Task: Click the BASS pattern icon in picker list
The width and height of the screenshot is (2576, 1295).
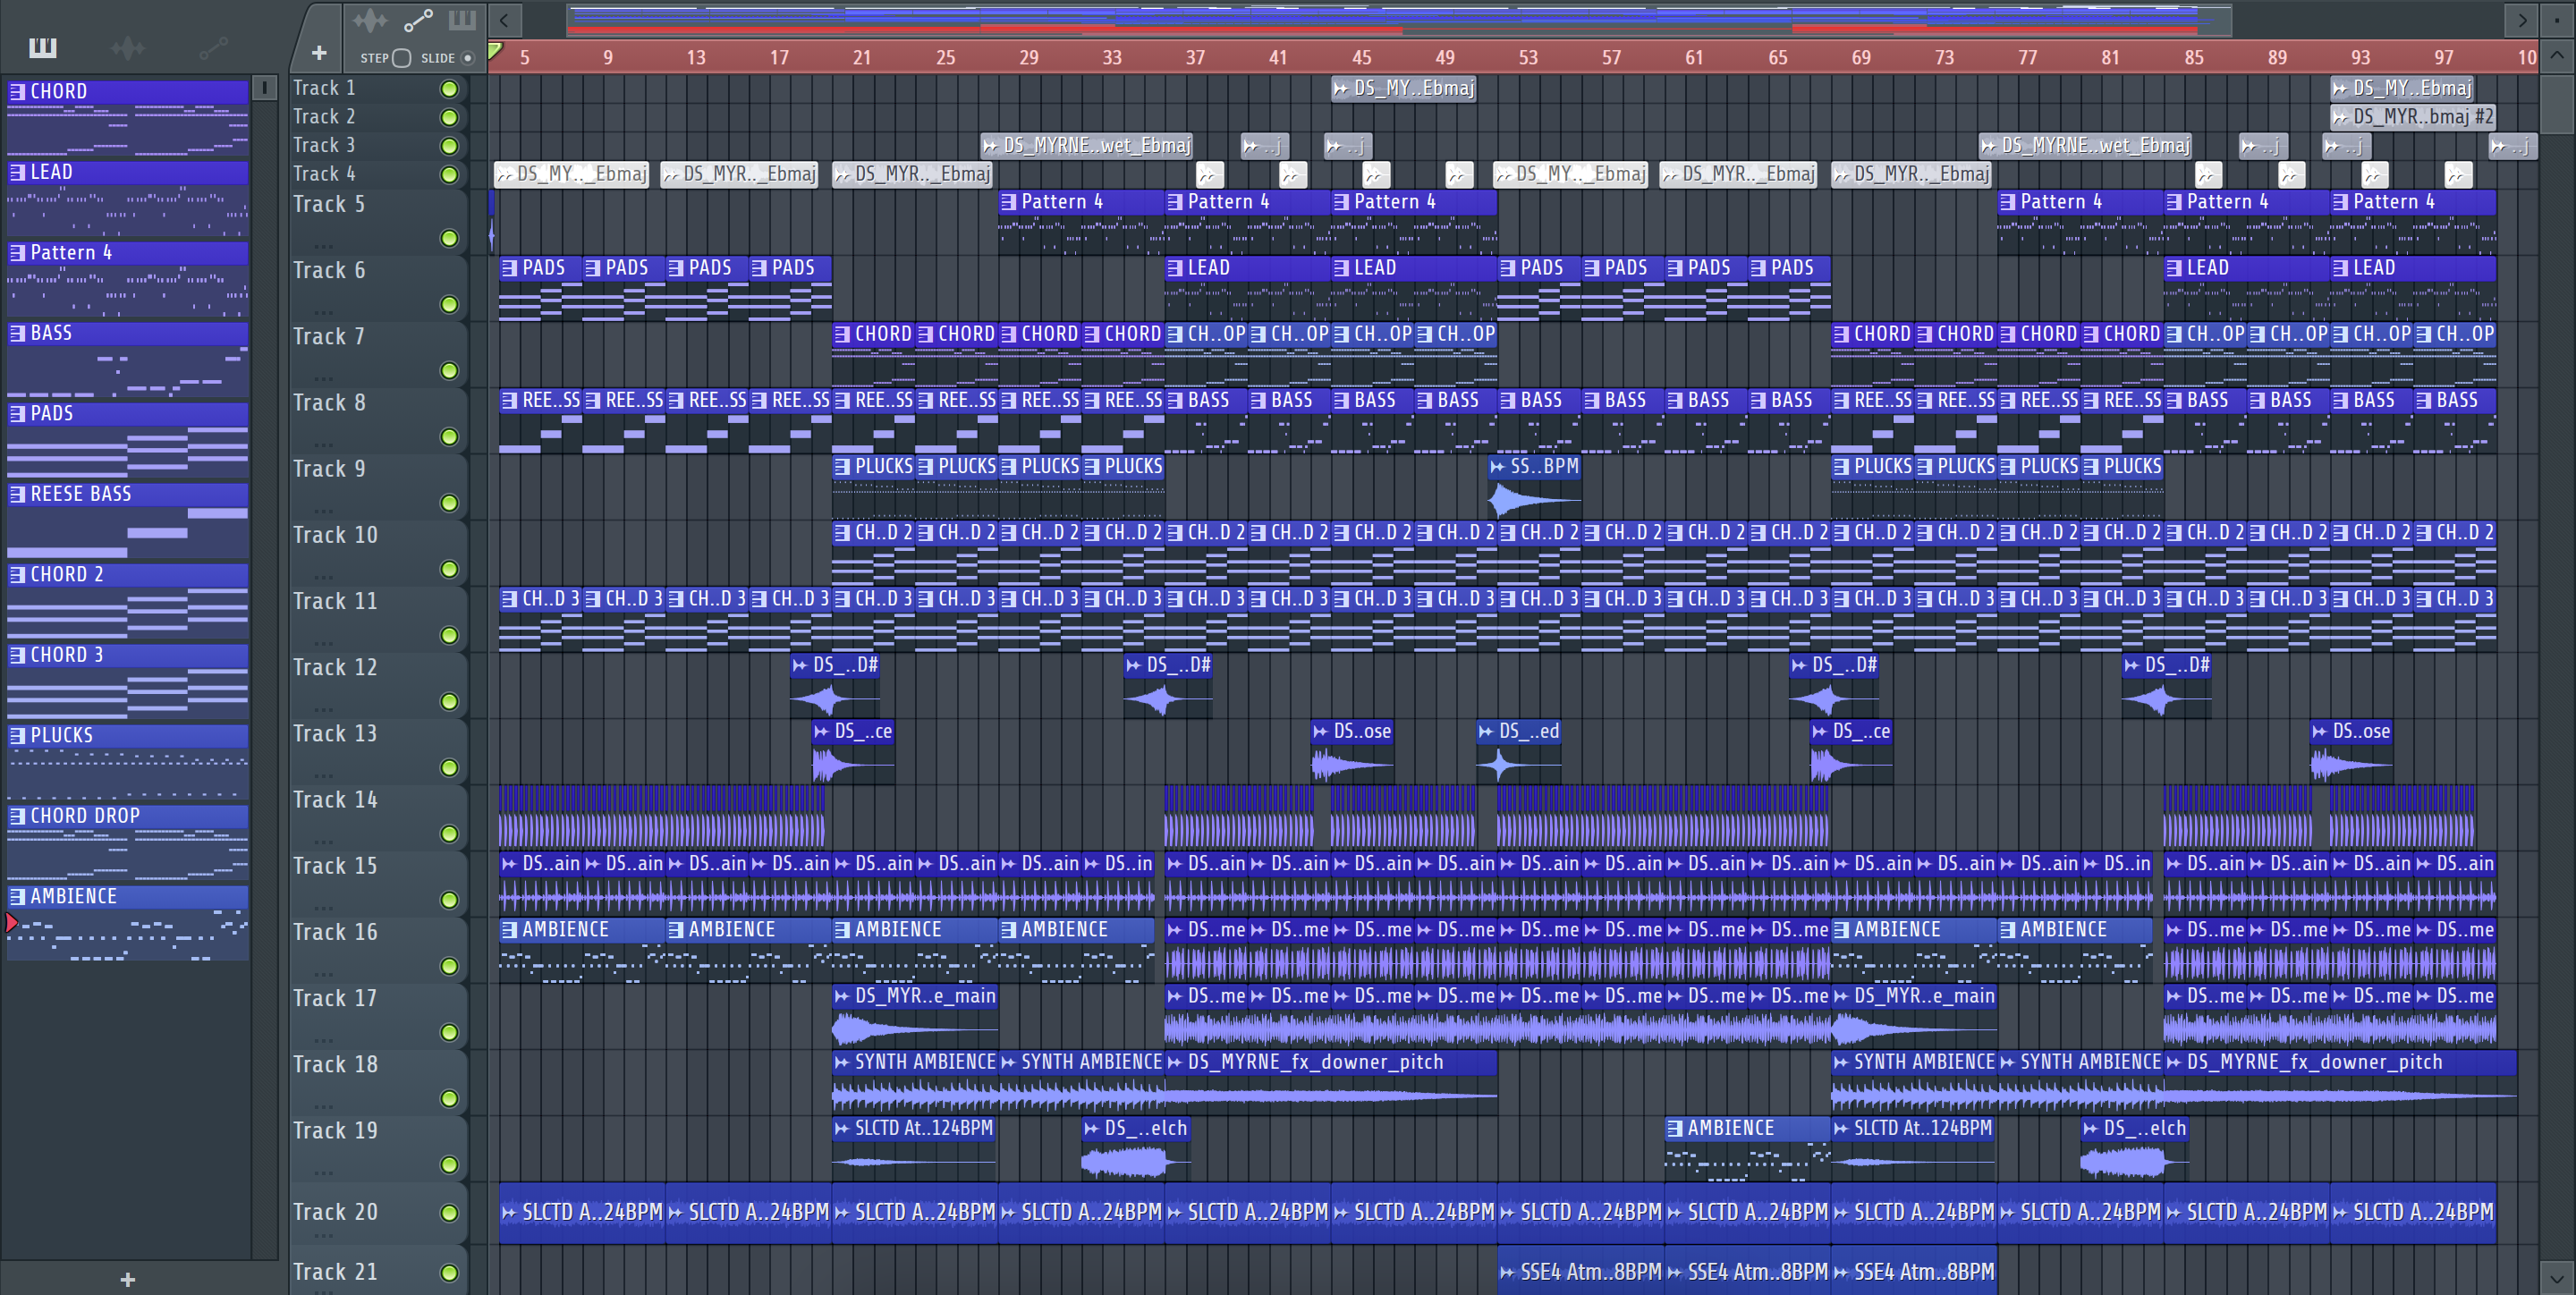Action: 17,333
